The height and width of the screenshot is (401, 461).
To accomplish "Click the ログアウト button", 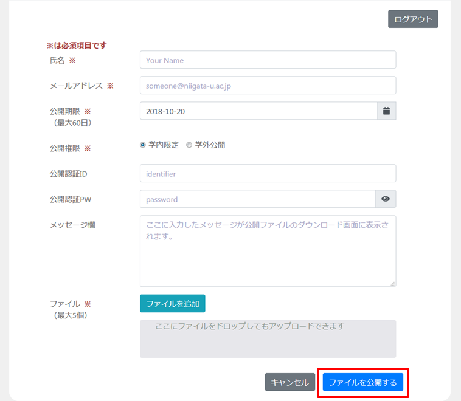I will 413,19.
